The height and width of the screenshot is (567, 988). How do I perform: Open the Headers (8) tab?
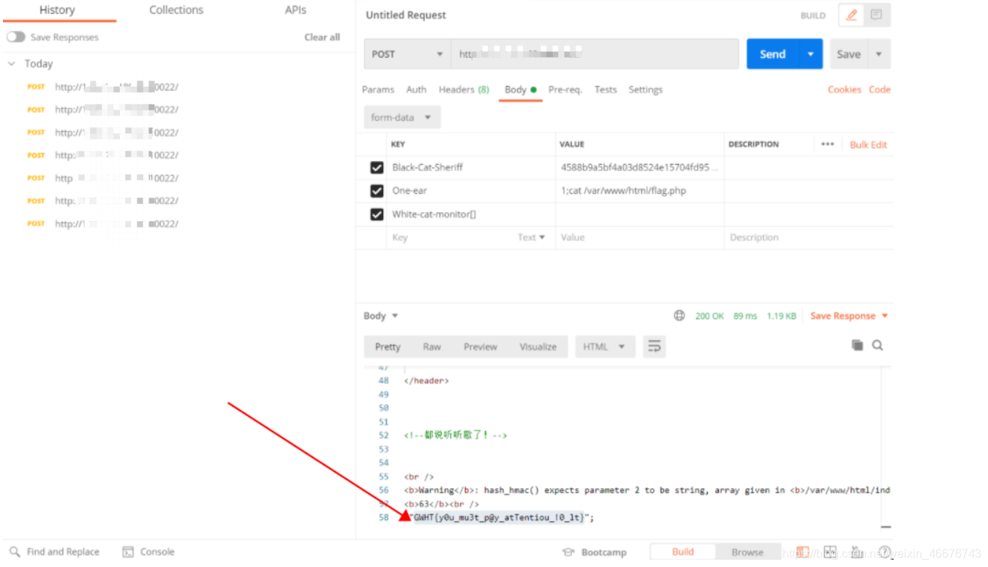click(464, 89)
